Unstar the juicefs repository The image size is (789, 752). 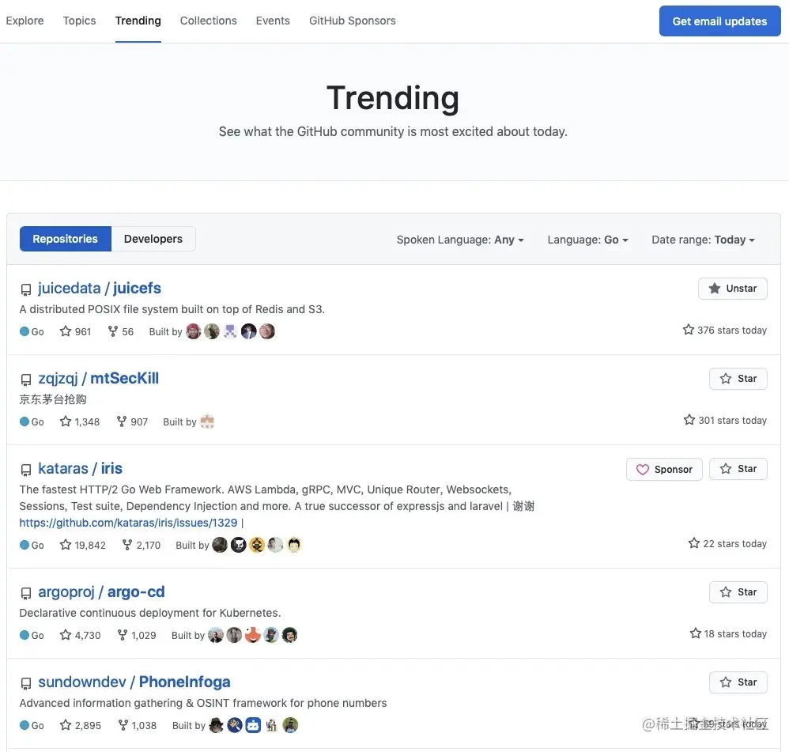(733, 289)
